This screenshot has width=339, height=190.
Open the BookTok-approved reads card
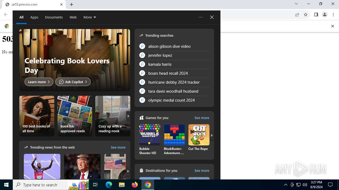click(75, 116)
